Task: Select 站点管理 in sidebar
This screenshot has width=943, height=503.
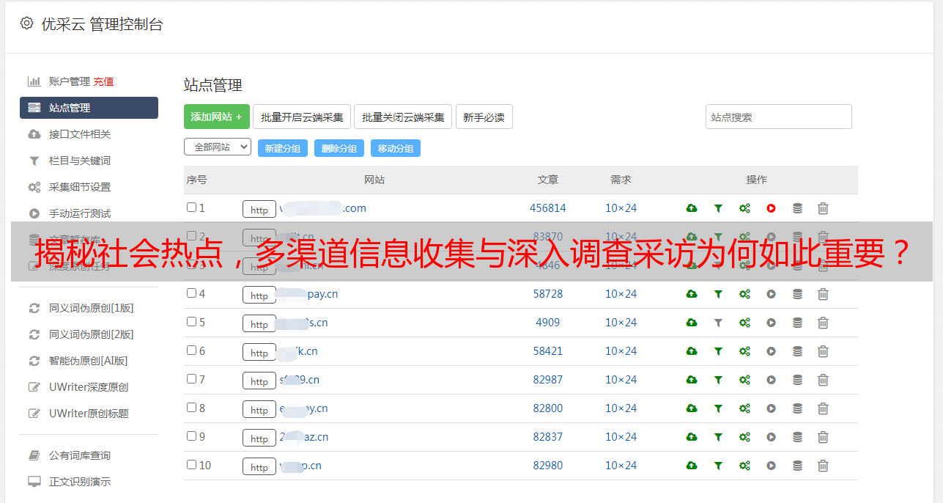Action: [89, 108]
